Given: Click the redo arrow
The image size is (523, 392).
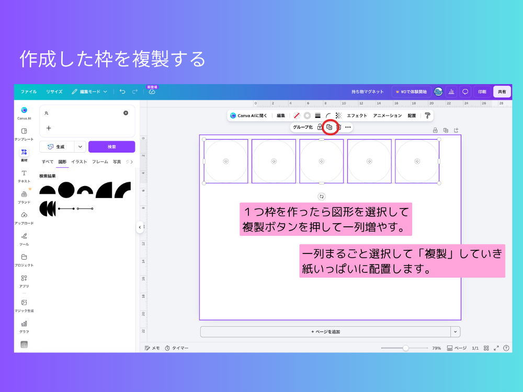Looking at the screenshot, I should coord(135,91).
